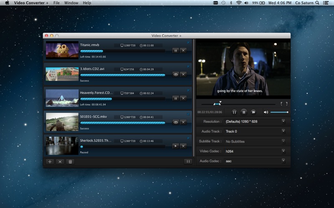
Task: Click the Resolution dropdown arrow button
Action: pos(283,121)
